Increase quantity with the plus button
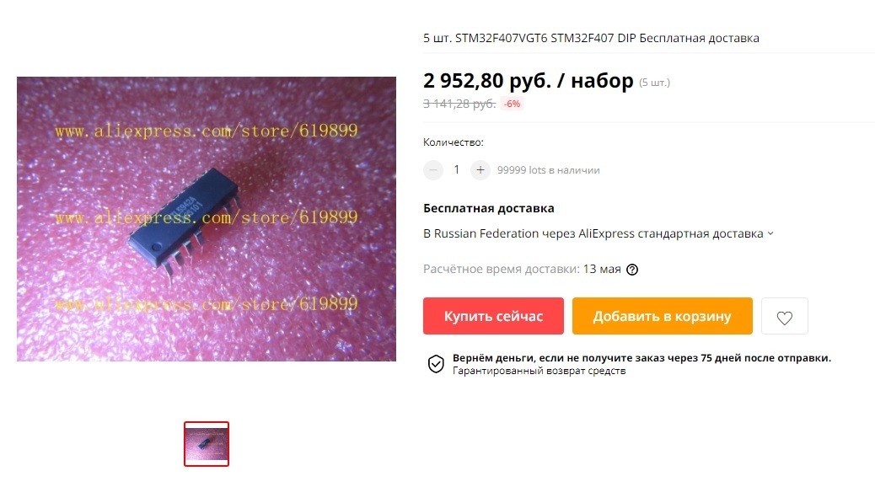 [480, 169]
